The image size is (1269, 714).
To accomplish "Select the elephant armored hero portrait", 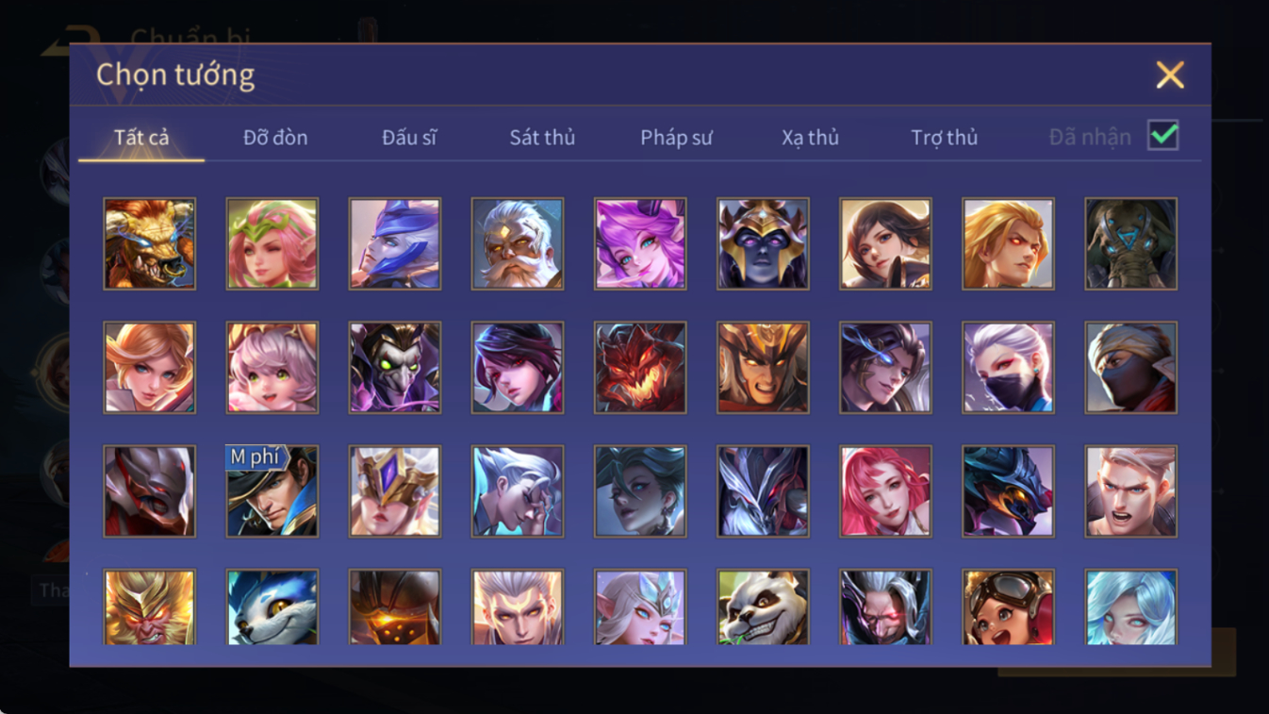I will click(x=1130, y=243).
